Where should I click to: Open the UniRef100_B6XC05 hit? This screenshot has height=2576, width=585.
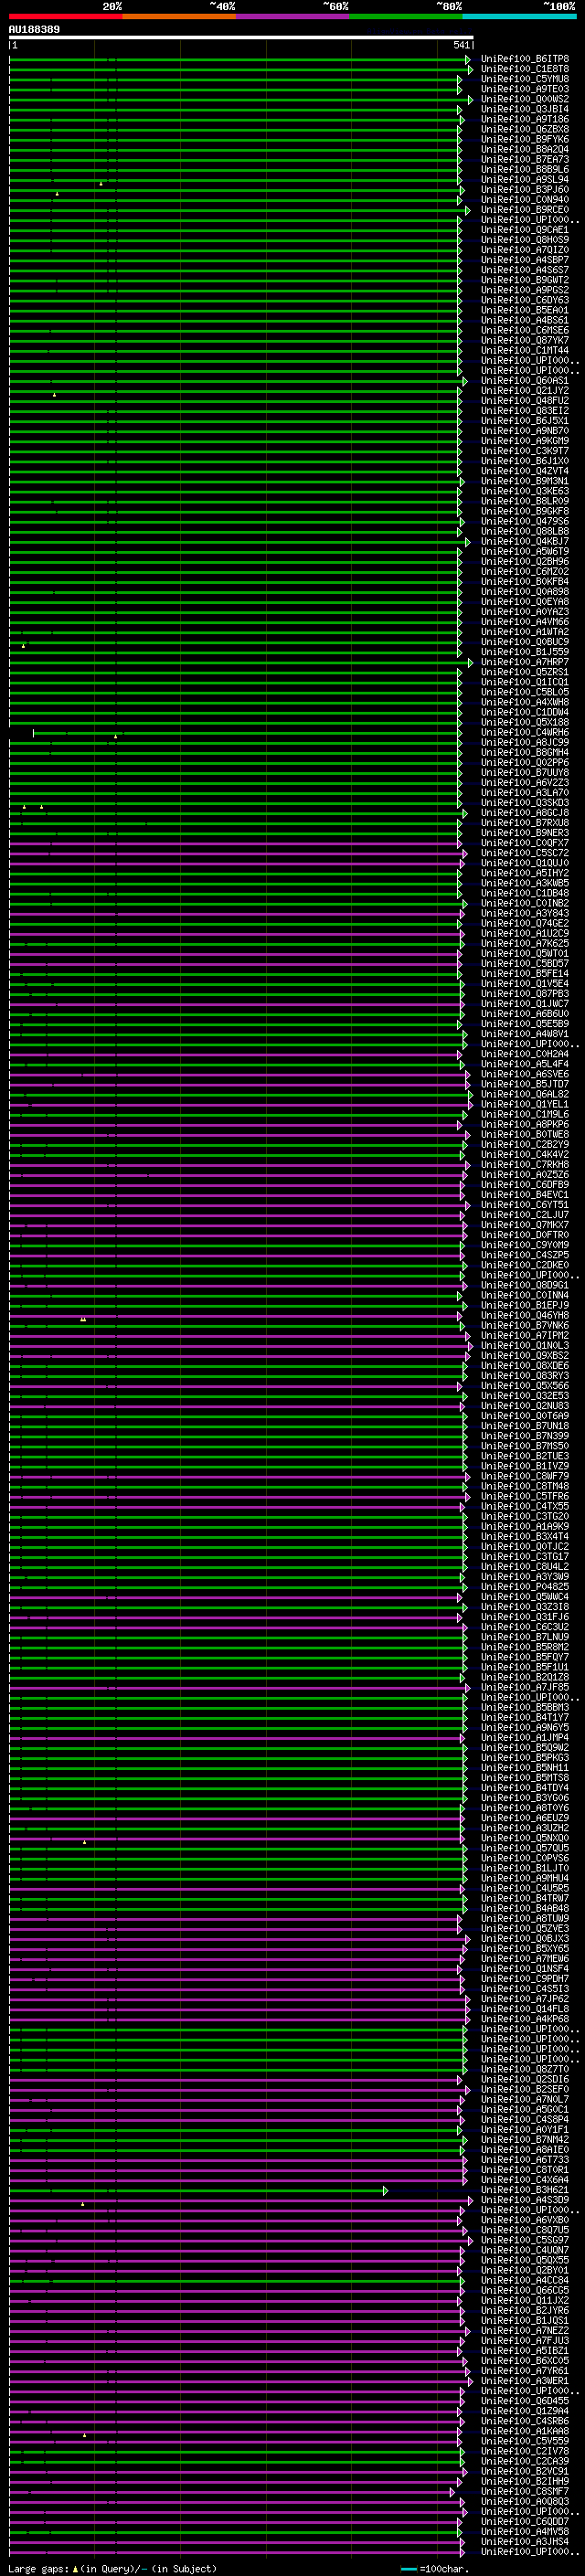[x=525, y=2361]
